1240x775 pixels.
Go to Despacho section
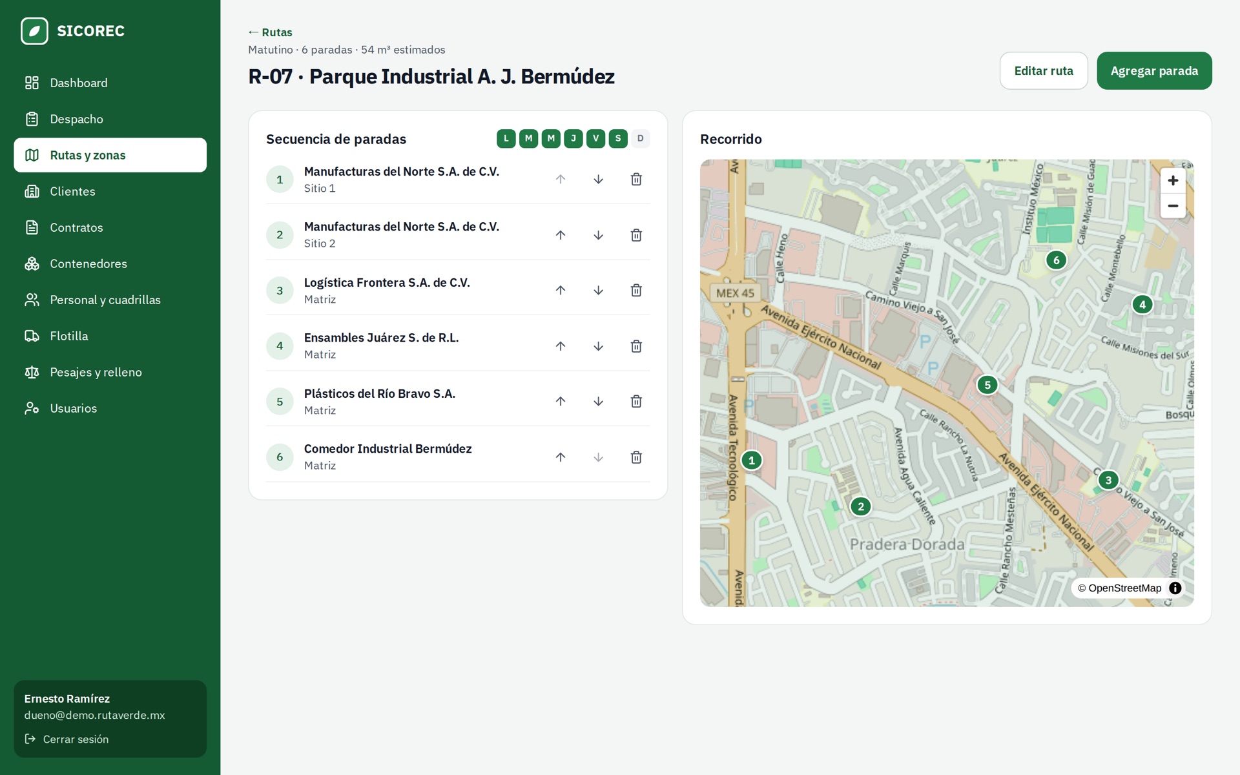[x=110, y=119]
